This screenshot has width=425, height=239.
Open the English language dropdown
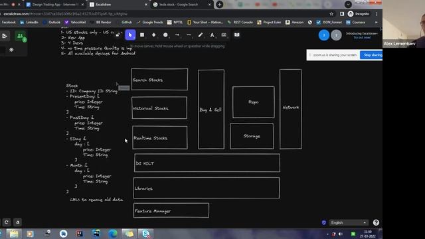(x=349, y=223)
